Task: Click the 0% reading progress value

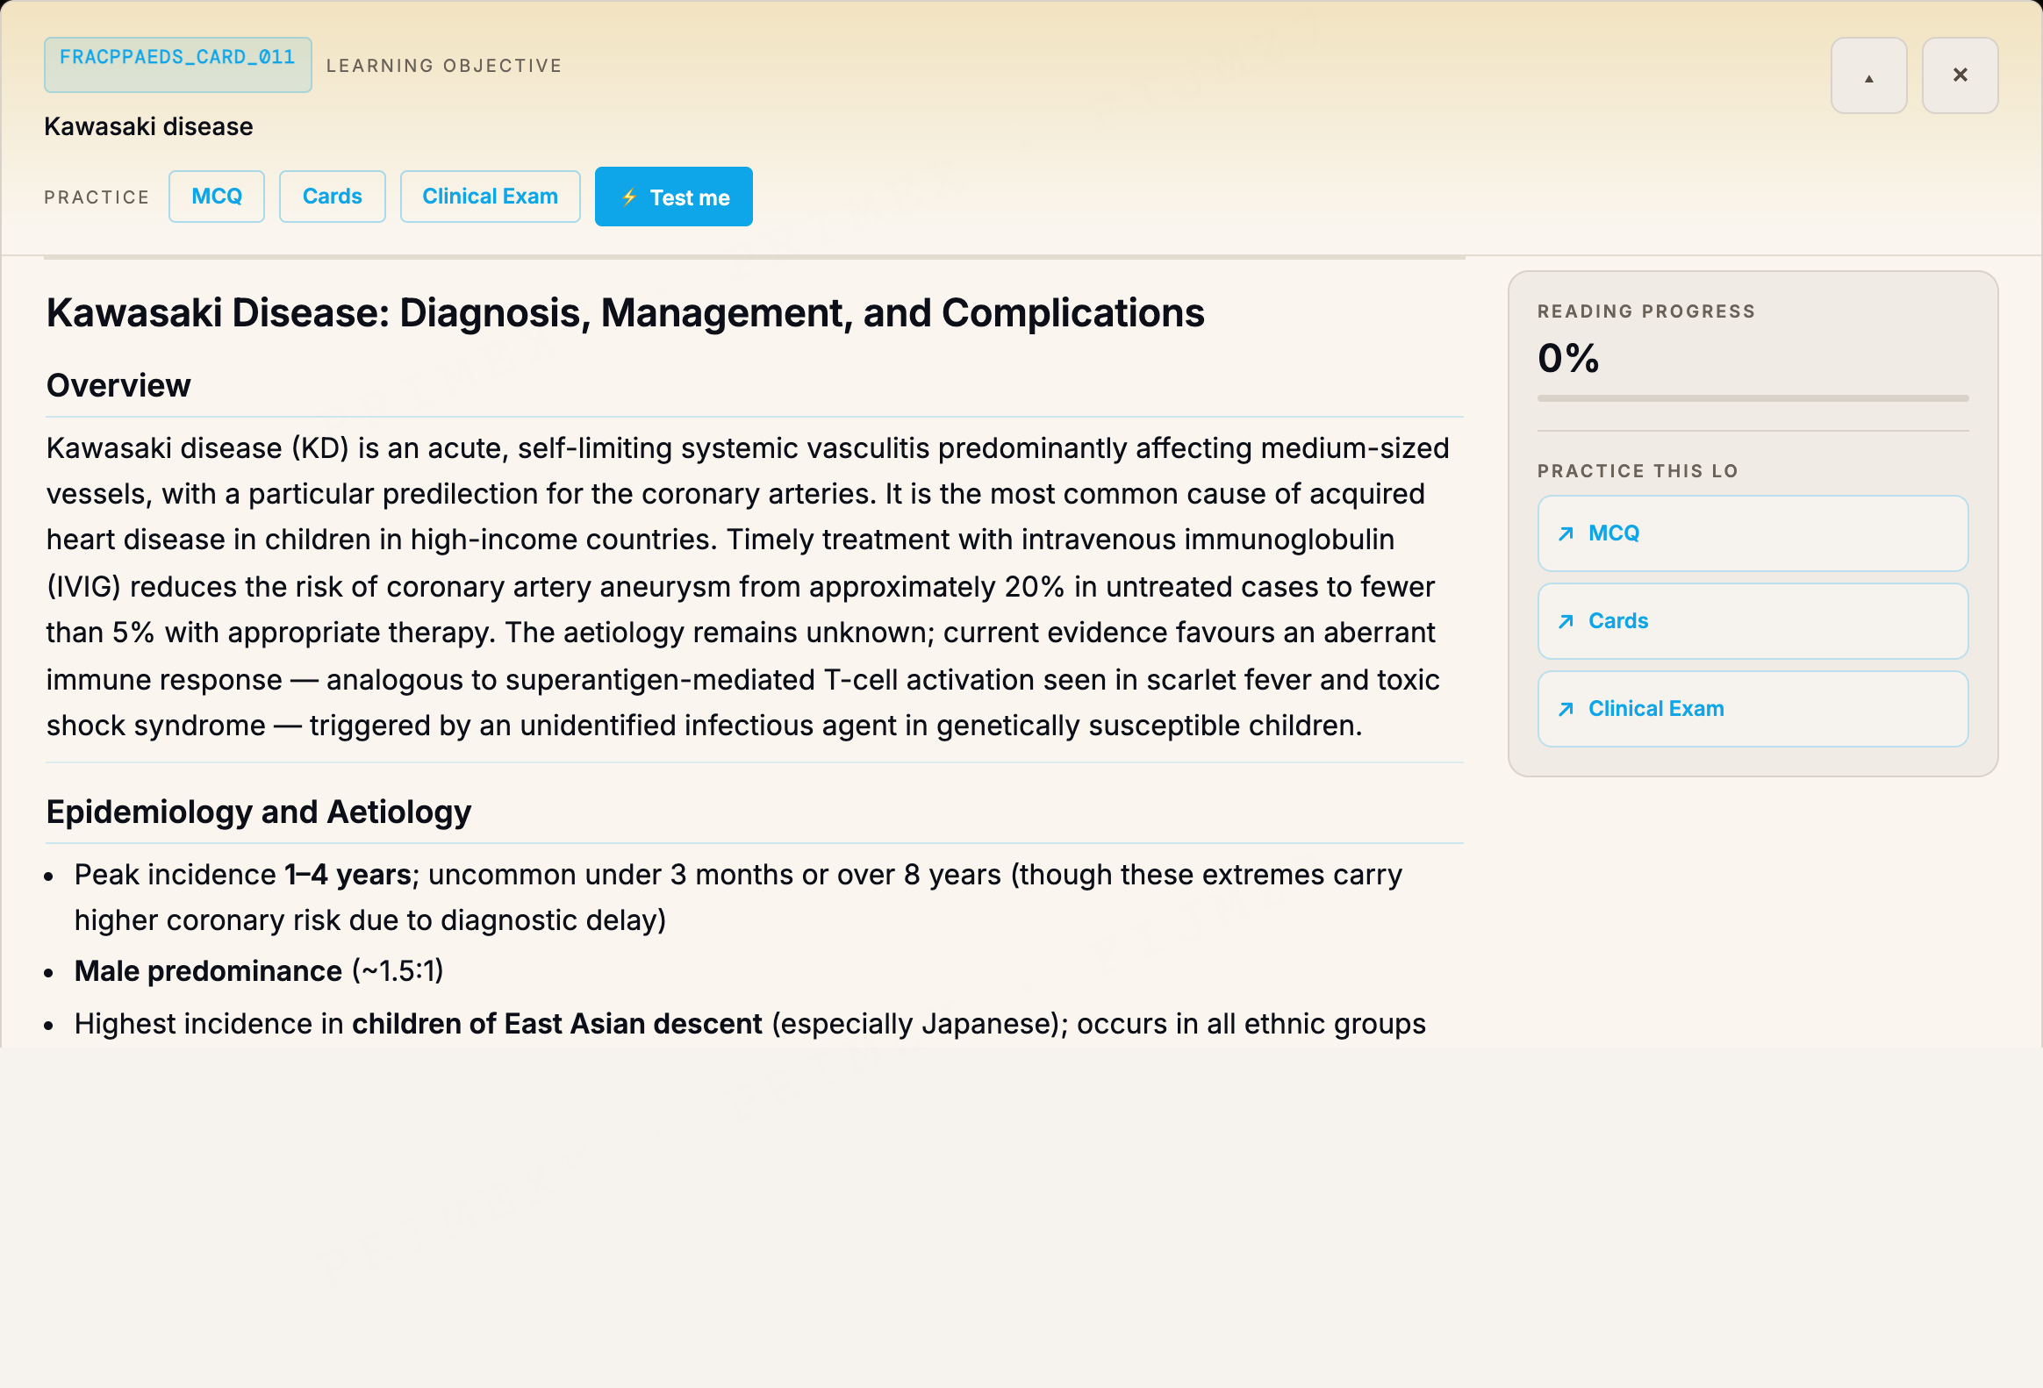Action: pyautogui.click(x=1568, y=359)
